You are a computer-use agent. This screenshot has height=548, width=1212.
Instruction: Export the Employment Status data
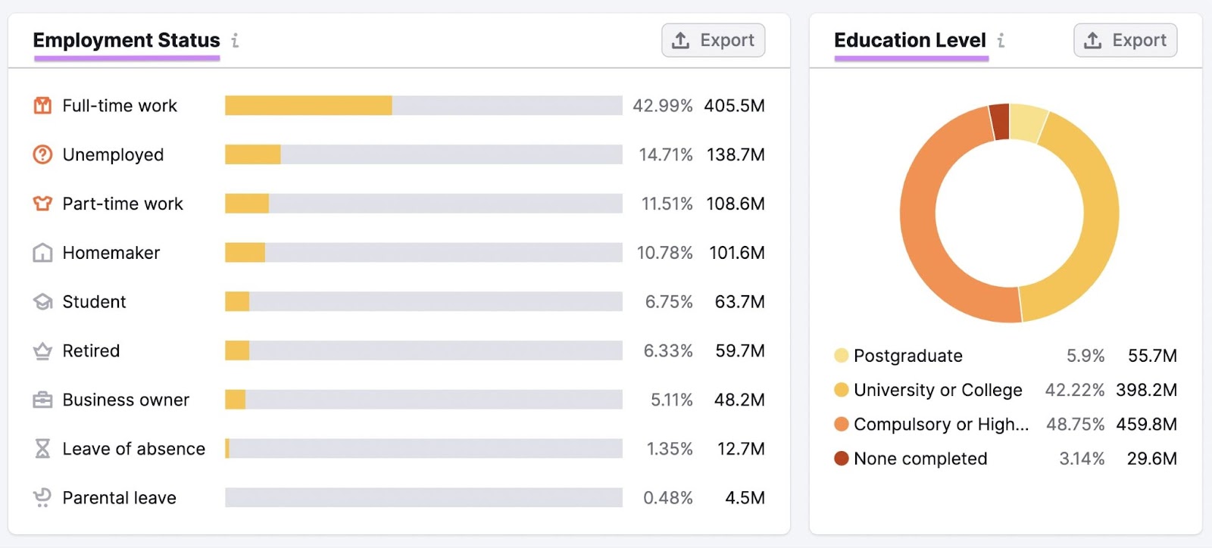click(713, 40)
